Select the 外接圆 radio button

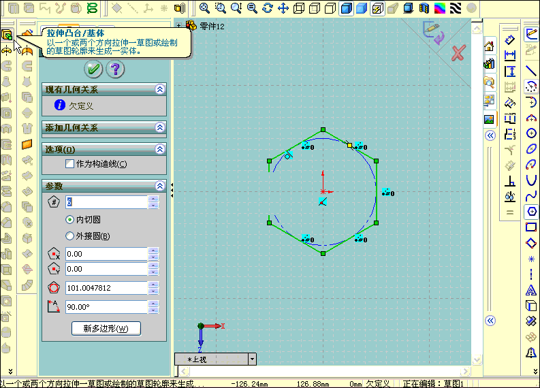[70, 236]
